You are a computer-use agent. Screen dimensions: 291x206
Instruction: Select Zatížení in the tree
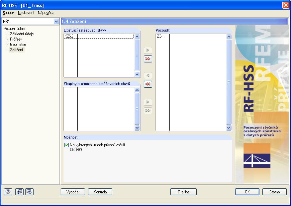coord(17,50)
